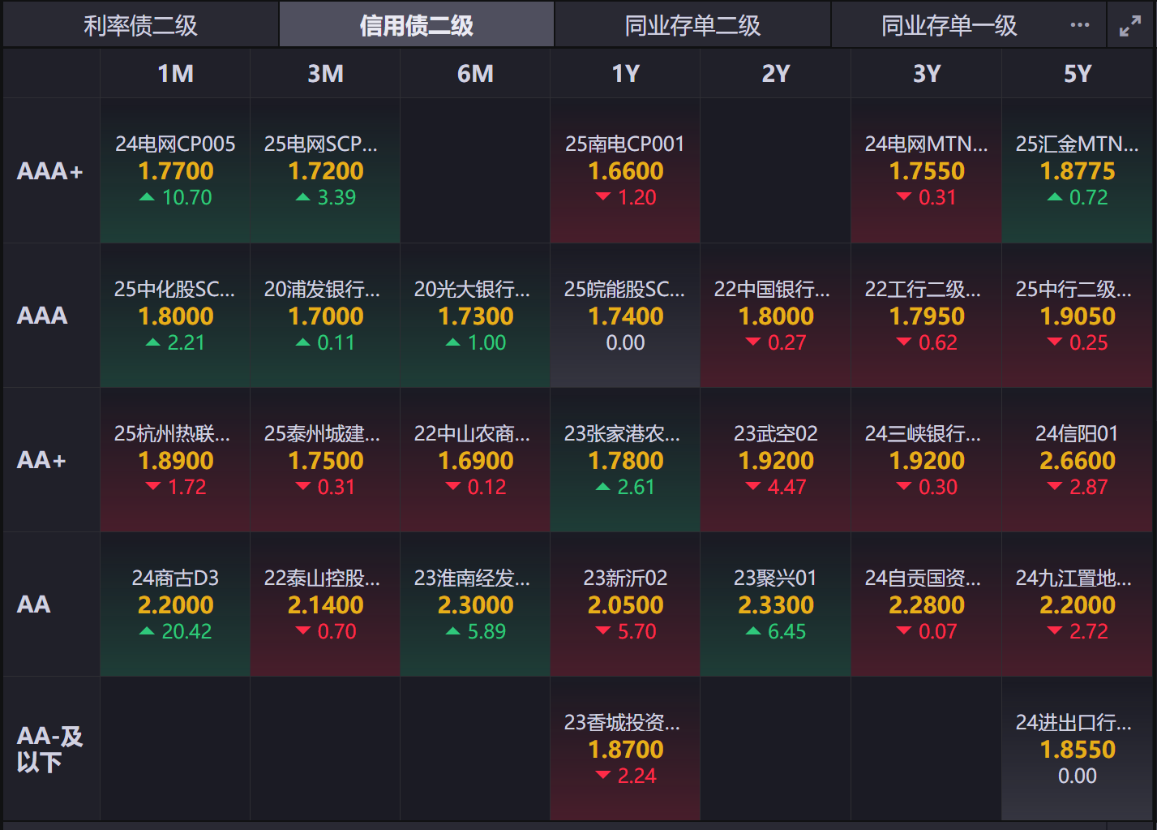Select the AA rating row label

click(x=51, y=604)
